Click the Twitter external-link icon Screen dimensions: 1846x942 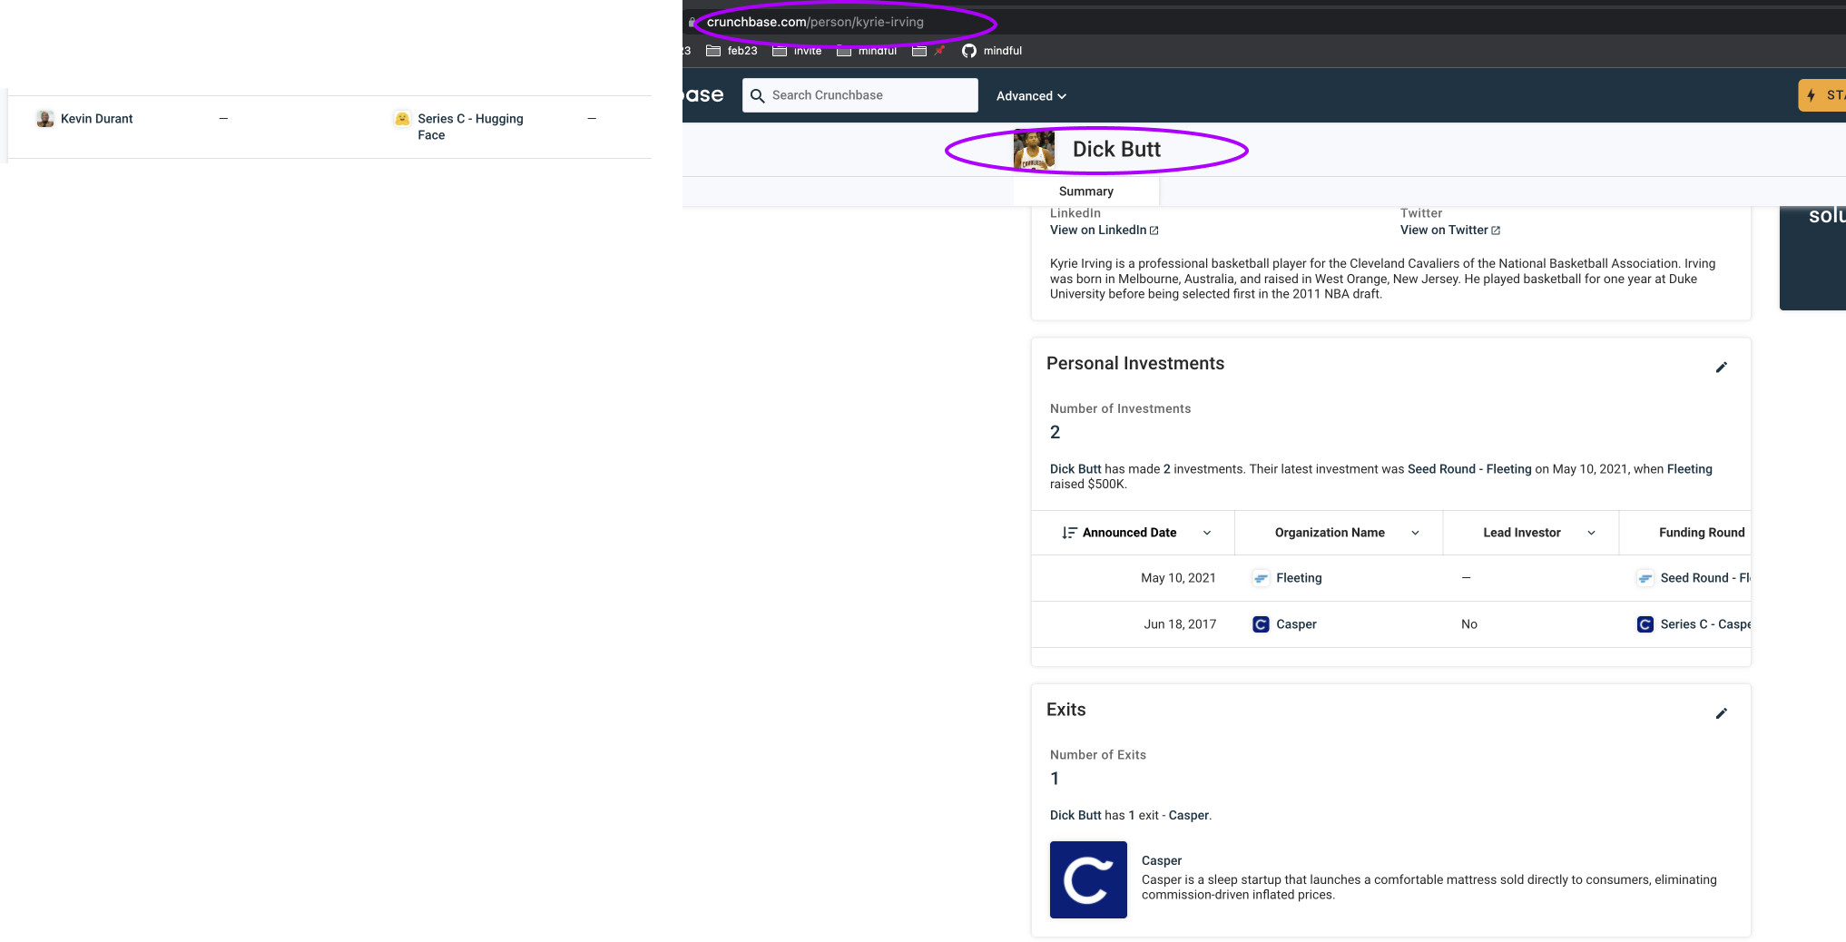[x=1496, y=231]
